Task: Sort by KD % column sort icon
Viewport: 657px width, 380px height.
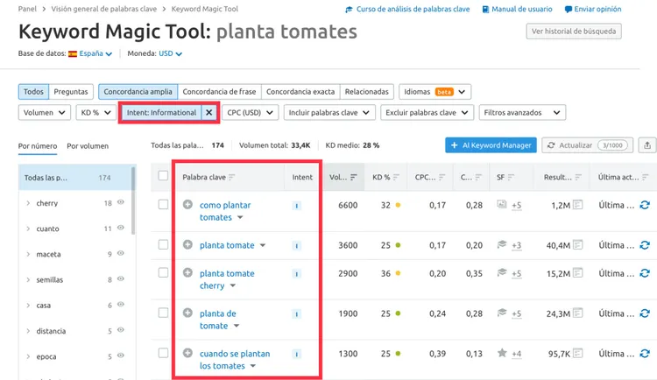Action: (x=396, y=177)
